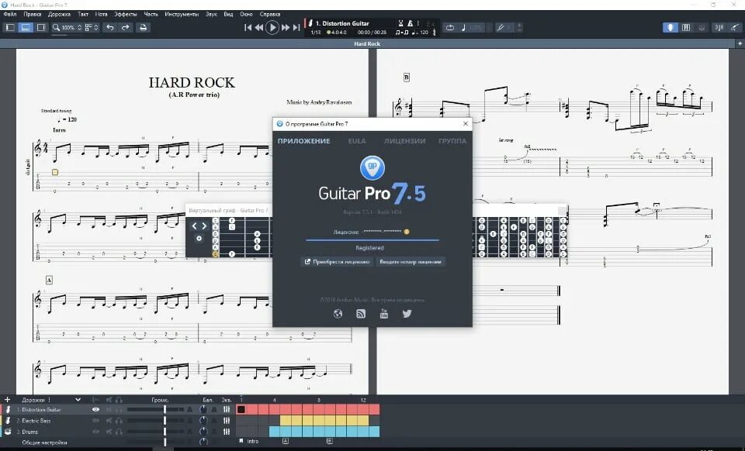Open virtual fretboard settings gear
This screenshot has height=451, width=745.
[199, 239]
